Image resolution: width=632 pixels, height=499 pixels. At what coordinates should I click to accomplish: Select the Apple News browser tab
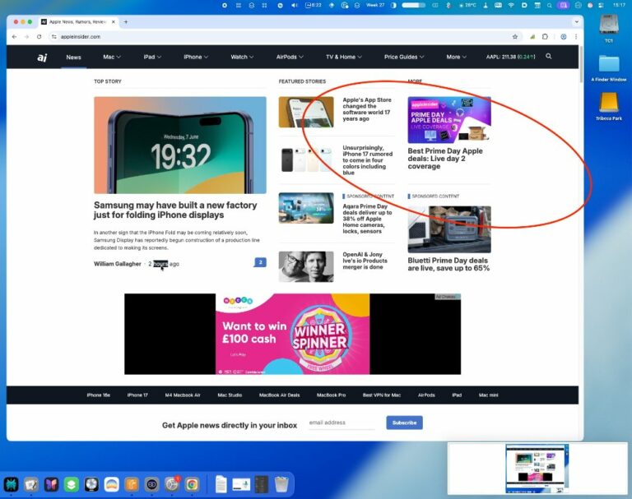(x=77, y=21)
